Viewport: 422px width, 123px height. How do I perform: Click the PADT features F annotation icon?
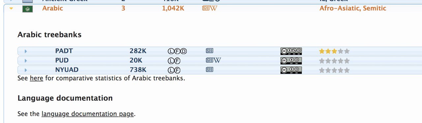pyautogui.click(x=177, y=51)
